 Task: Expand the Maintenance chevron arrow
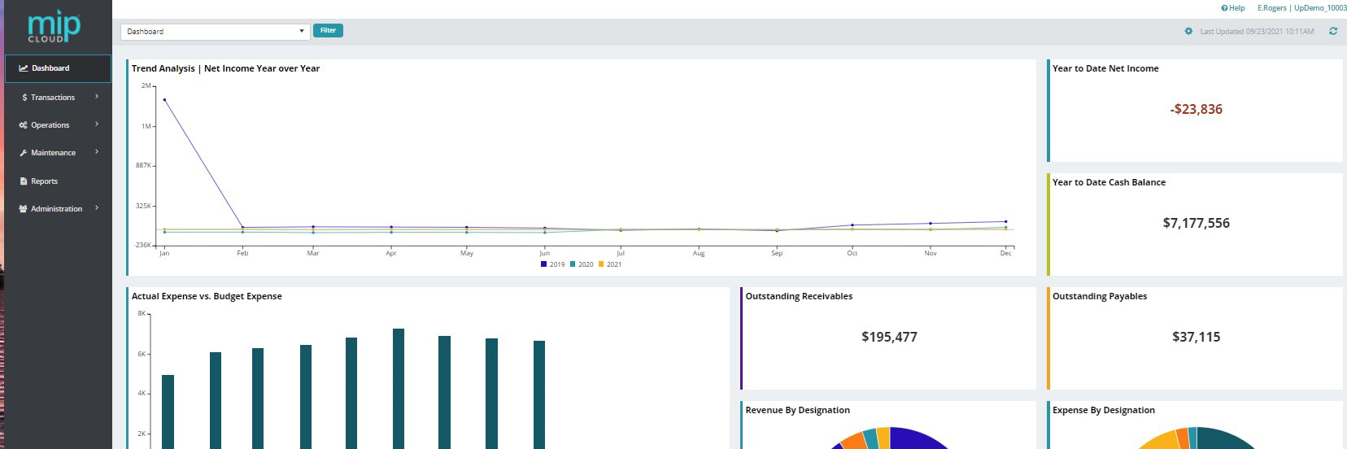pyautogui.click(x=97, y=152)
